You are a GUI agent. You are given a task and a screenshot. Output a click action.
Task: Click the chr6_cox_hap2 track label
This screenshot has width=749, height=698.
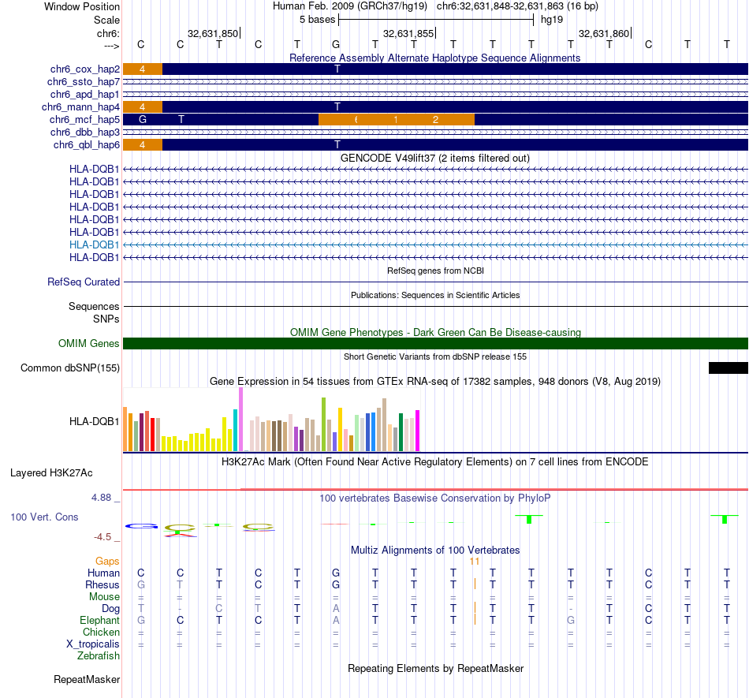coord(85,69)
